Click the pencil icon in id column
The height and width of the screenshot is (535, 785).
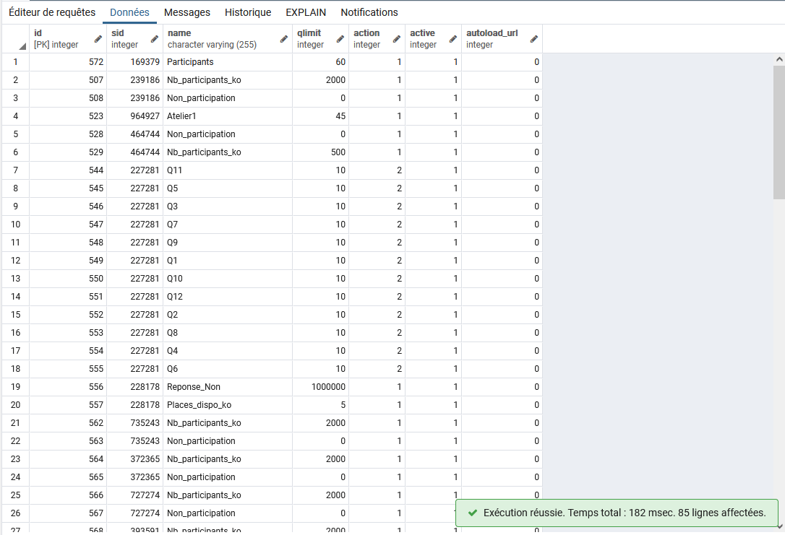tap(98, 39)
